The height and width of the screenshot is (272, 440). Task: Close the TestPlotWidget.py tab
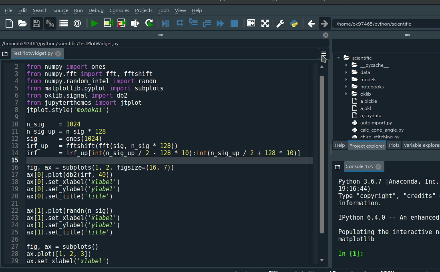58,54
